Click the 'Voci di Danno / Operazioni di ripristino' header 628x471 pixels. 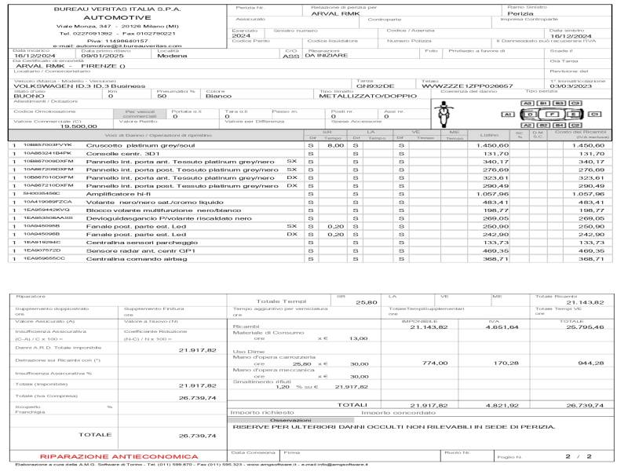159,135
